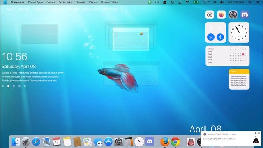Open the Calendar dock icon showing 17

coord(57,142)
